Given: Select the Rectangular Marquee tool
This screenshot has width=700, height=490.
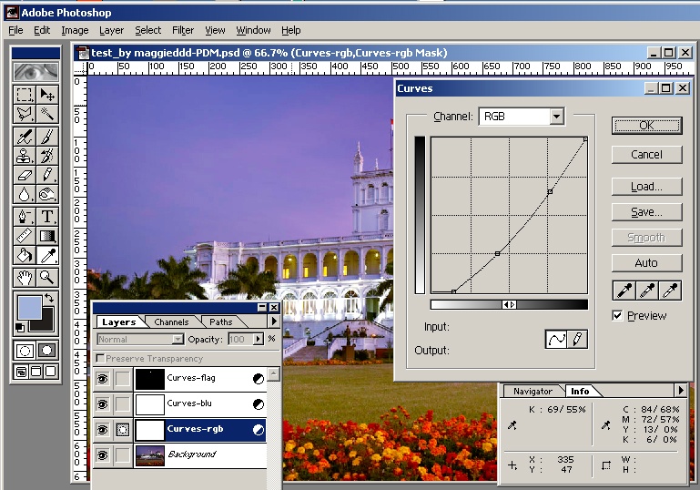Looking at the screenshot, I should pyautogui.click(x=25, y=94).
